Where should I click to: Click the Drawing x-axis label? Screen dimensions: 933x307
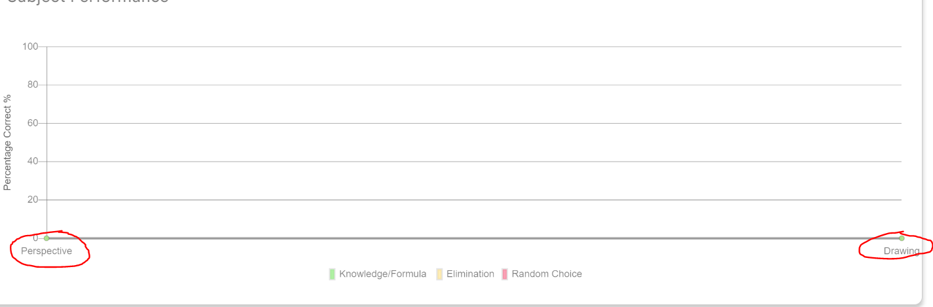902,251
